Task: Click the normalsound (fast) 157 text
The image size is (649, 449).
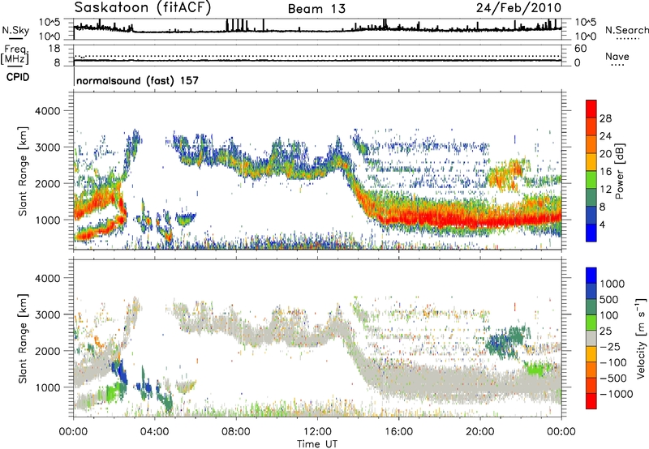Action: (x=137, y=80)
